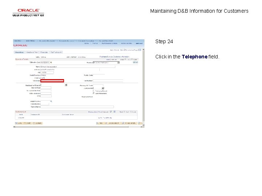Click the Worklist link in header
Screen dimensions: 262x196
pos(95,43)
